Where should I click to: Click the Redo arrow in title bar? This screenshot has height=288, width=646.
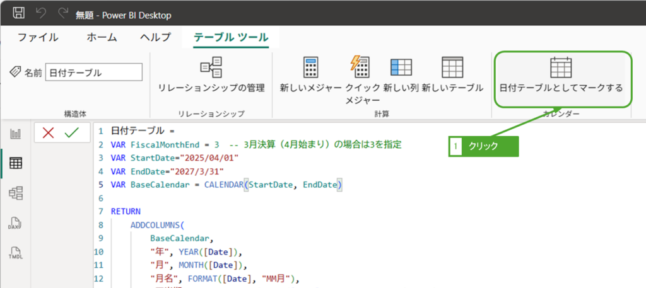pos(62,13)
